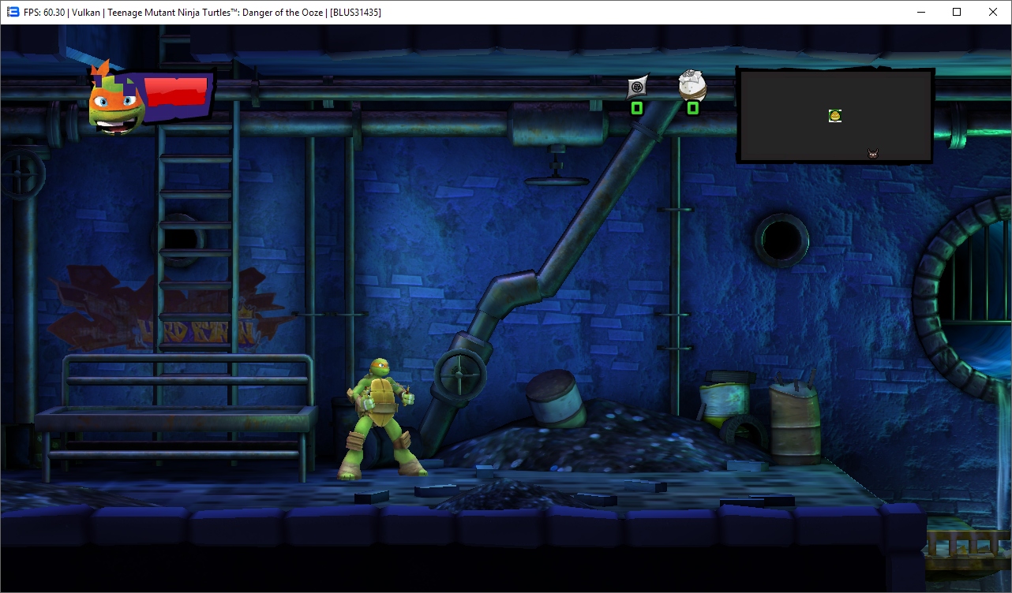
Task: Click the smoke bomb item icon
Action: coord(692,85)
